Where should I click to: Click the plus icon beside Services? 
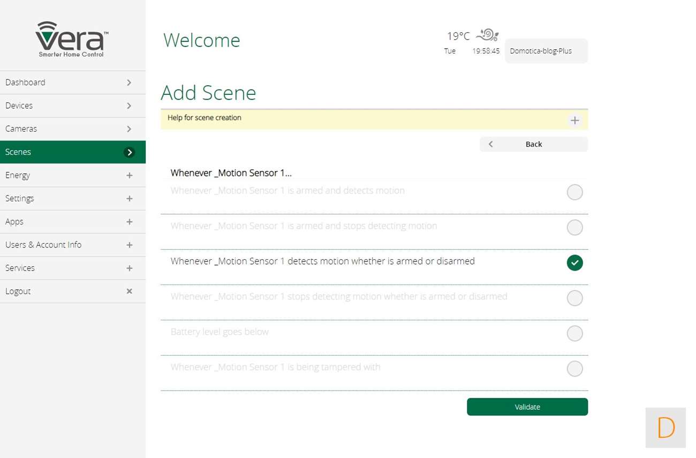tap(129, 268)
